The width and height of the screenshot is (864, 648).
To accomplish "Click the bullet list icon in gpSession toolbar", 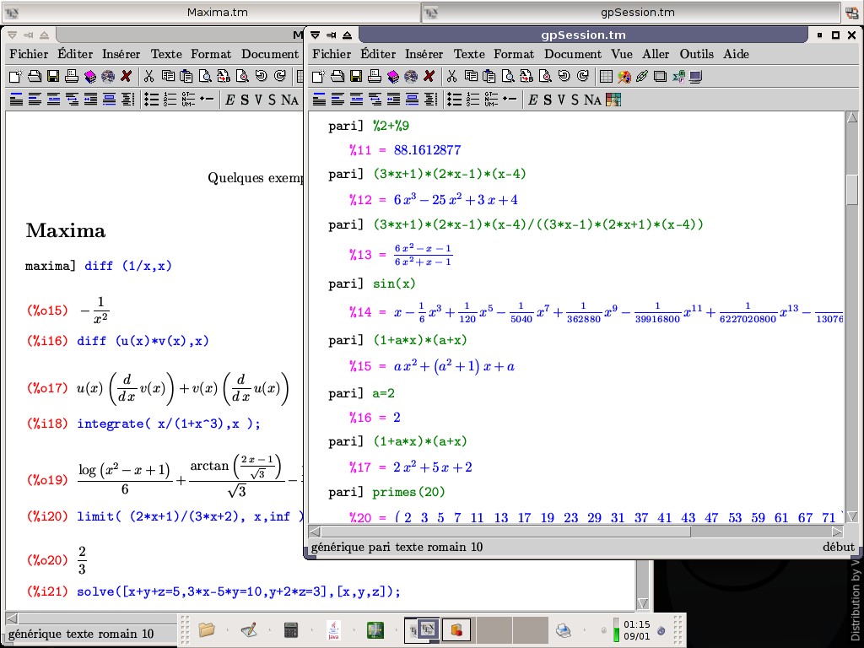I will [x=454, y=100].
